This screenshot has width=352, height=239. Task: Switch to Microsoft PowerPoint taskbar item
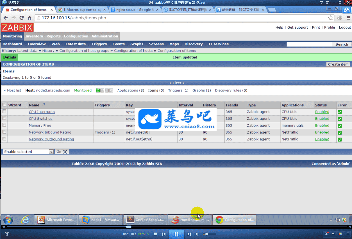(x=56, y=220)
